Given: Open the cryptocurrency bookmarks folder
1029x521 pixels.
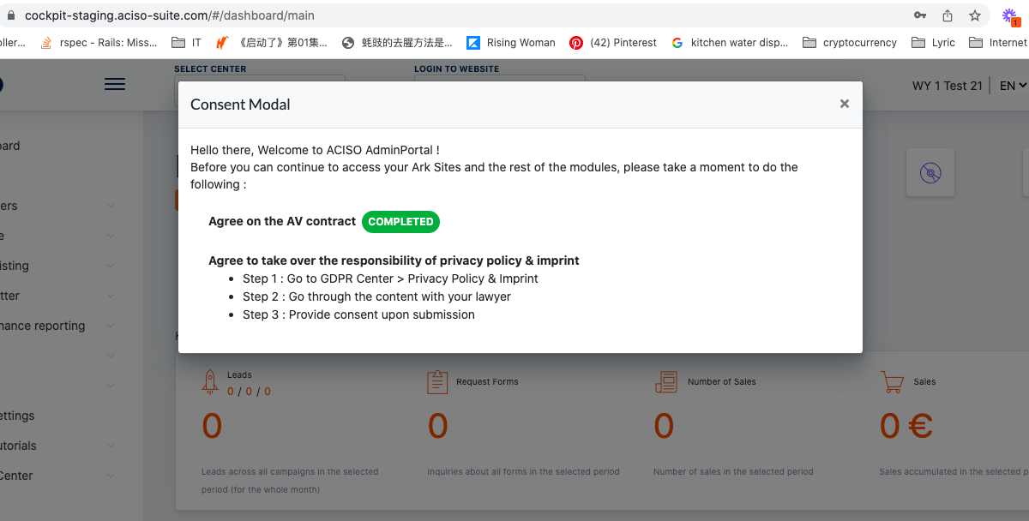Looking at the screenshot, I should click(x=850, y=43).
